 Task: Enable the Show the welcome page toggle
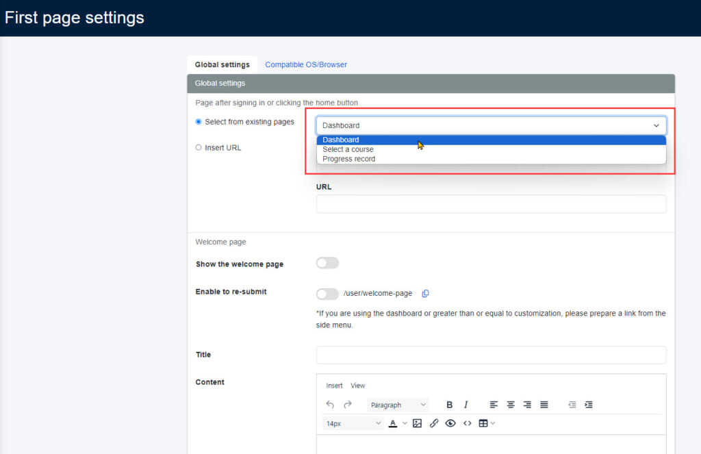(x=327, y=263)
